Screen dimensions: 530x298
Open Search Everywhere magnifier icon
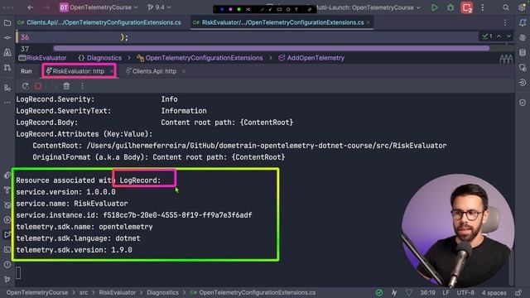click(x=506, y=7)
